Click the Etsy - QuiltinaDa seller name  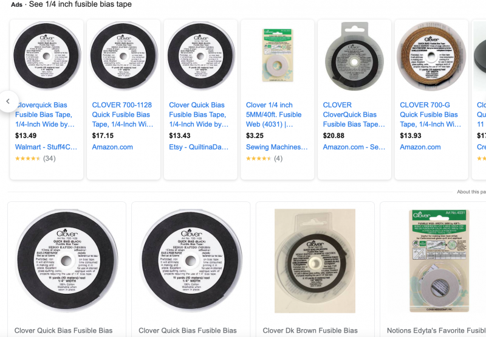click(x=200, y=147)
